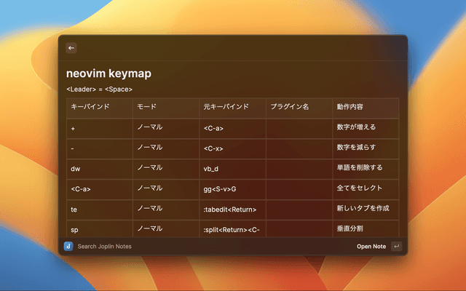This screenshot has width=466, height=291.
Task: Click the back arrow button
Action: [71, 48]
